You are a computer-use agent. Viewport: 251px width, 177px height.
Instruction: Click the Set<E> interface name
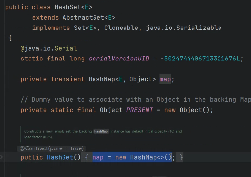tap(85, 28)
